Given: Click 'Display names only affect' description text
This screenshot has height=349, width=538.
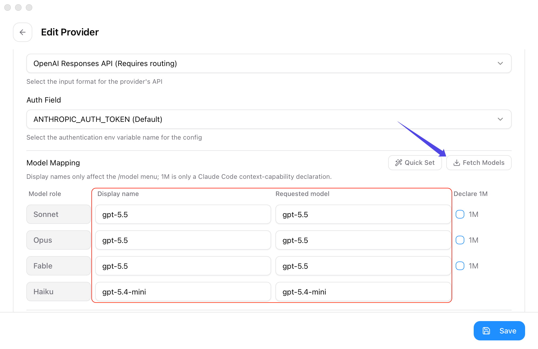Looking at the screenshot, I should coord(179,177).
